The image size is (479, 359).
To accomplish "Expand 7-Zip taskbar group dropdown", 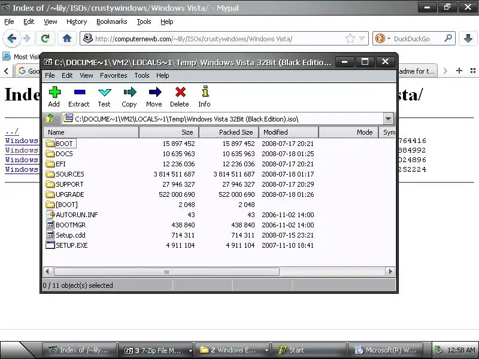I will tap(190, 351).
